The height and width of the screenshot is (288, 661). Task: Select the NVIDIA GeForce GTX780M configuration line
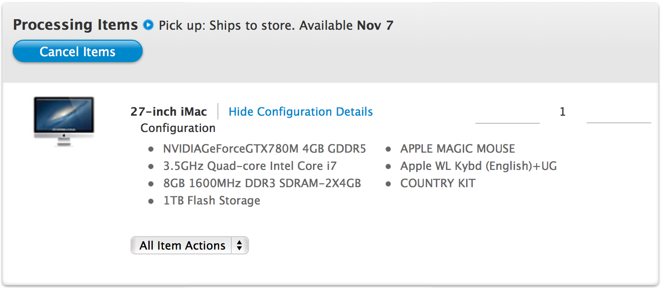coord(264,149)
